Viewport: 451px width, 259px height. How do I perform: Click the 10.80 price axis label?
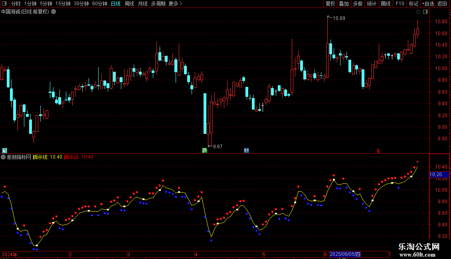pyautogui.click(x=441, y=22)
